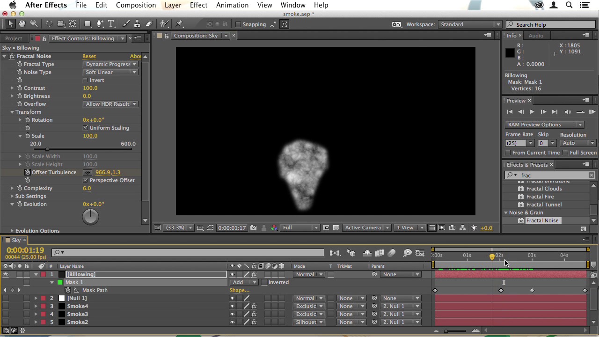The height and width of the screenshot is (337, 599).
Task: Click the Evolution rotation dial
Action: (x=90, y=216)
